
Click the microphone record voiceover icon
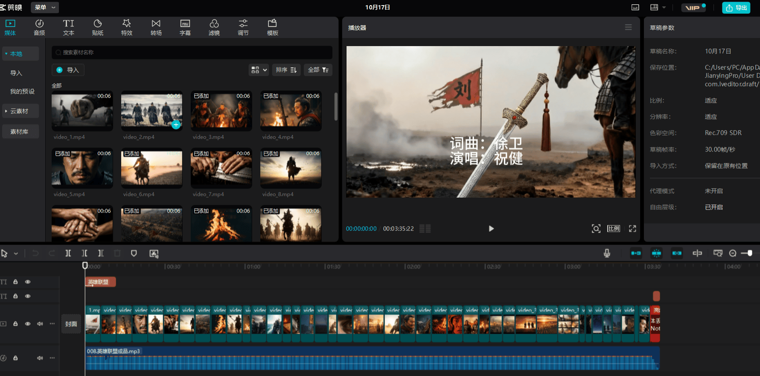click(606, 254)
